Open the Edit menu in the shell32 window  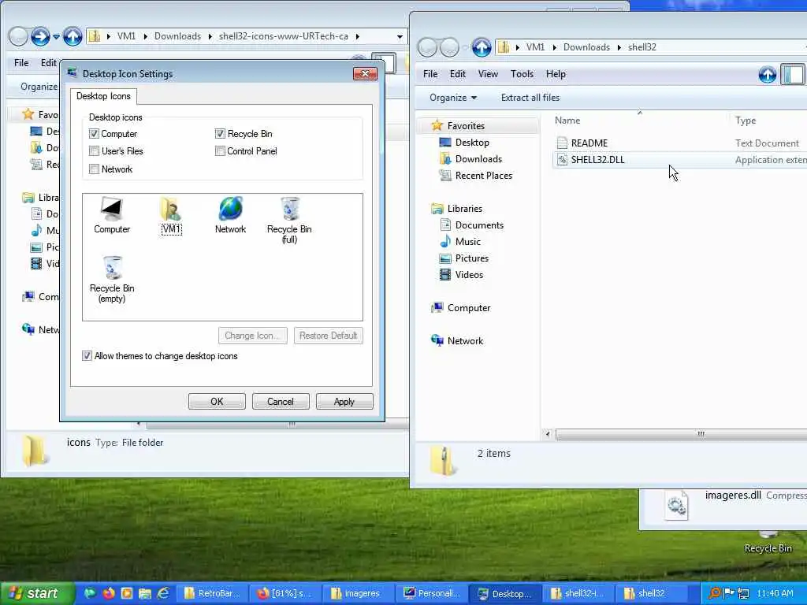(x=458, y=74)
